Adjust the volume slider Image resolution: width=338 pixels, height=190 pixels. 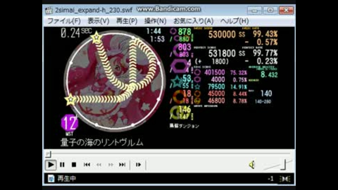pyautogui.click(x=277, y=165)
